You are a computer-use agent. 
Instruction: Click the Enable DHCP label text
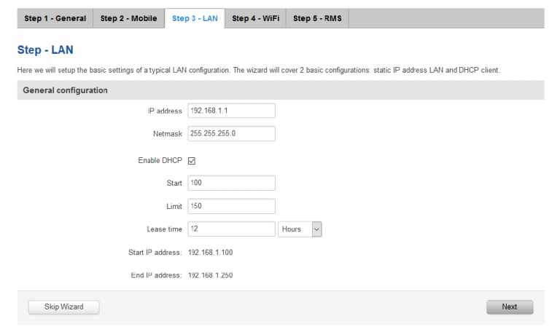pyautogui.click(x=160, y=160)
